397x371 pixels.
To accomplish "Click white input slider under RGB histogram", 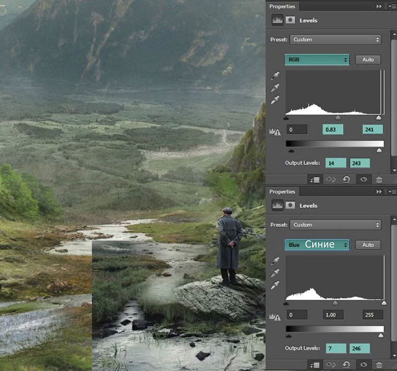I will coord(379,117).
